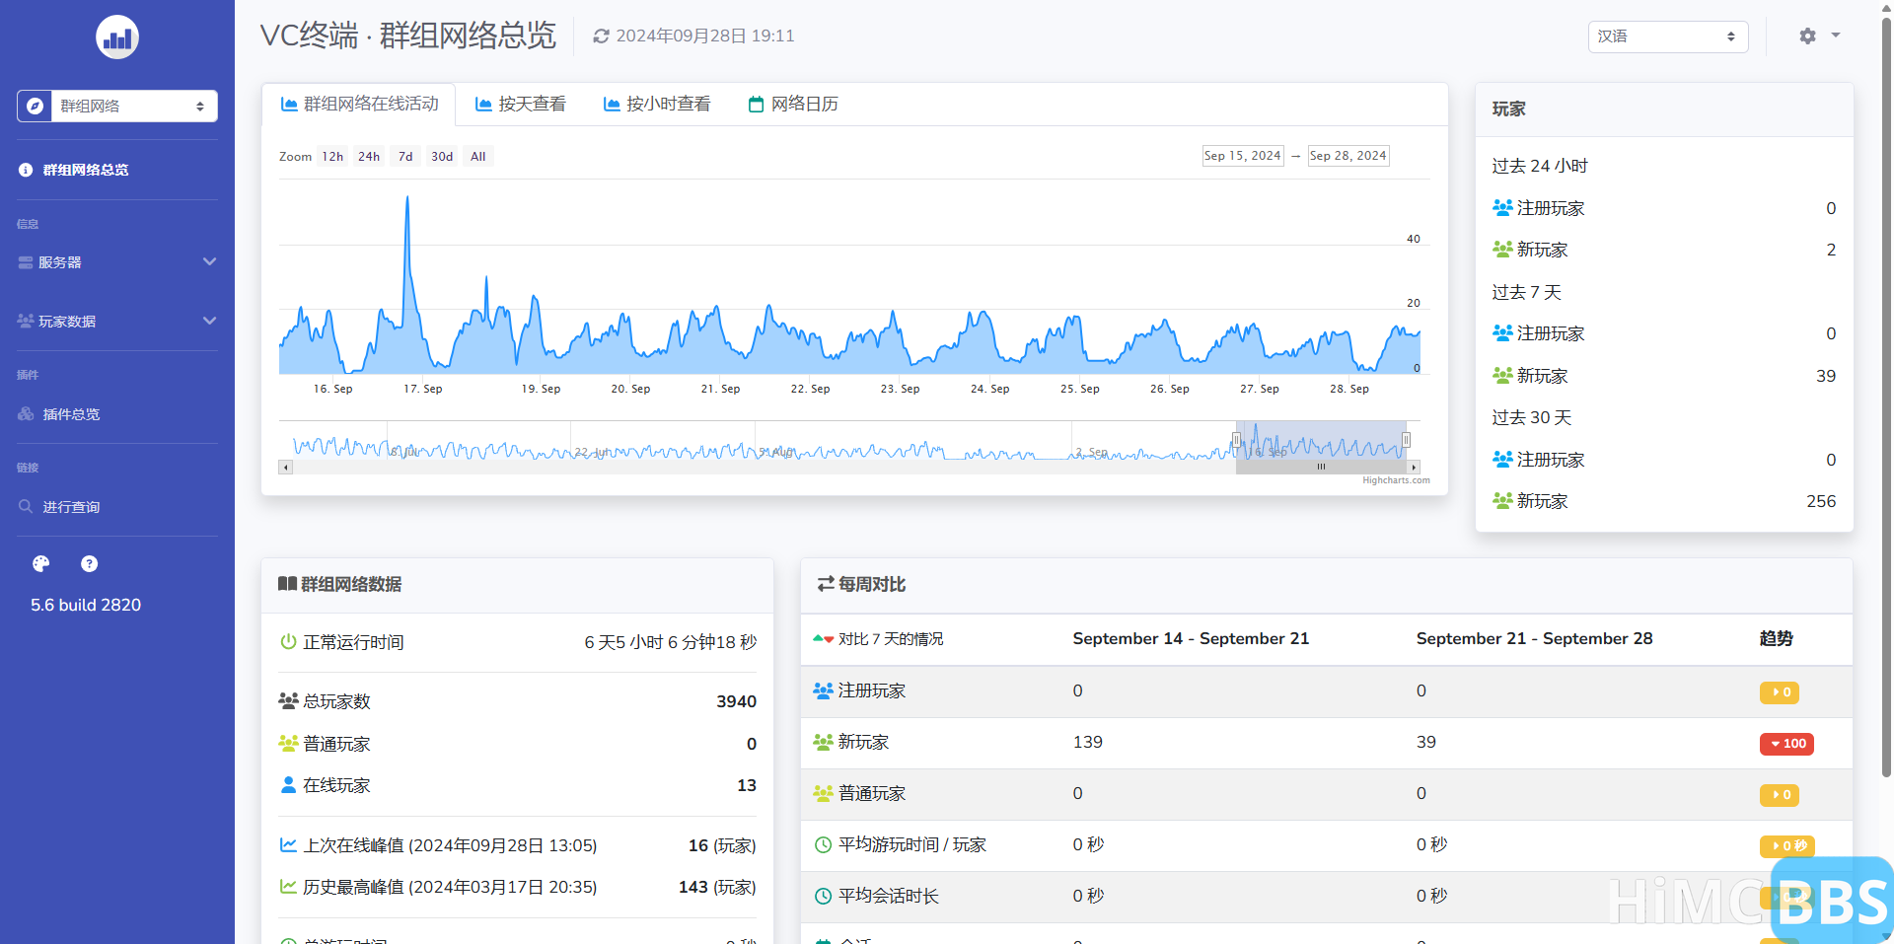The image size is (1894, 944).
Task: Click the right handle of the chart navigator
Action: click(1406, 440)
